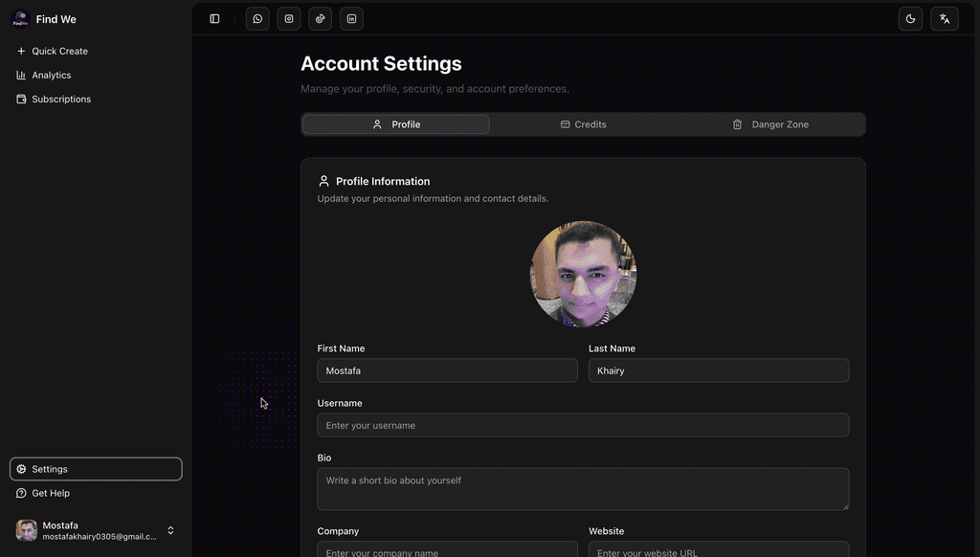
Task: Open Quick Create in sidebar
Action: click(x=59, y=52)
